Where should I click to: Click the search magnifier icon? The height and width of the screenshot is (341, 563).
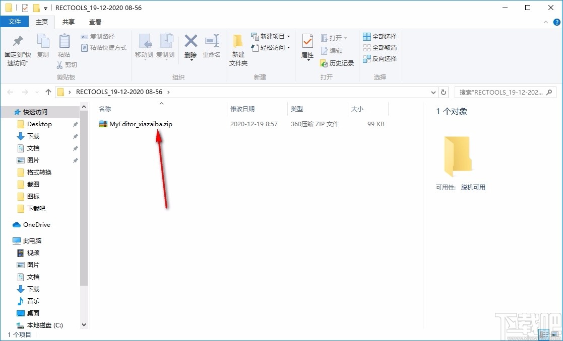[549, 92]
